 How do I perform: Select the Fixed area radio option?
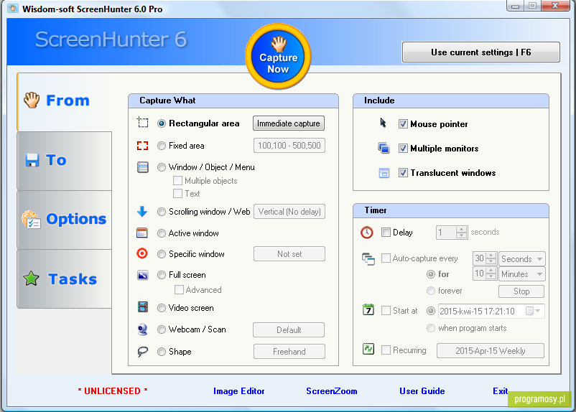pyautogui.click(x=162, y=146)
